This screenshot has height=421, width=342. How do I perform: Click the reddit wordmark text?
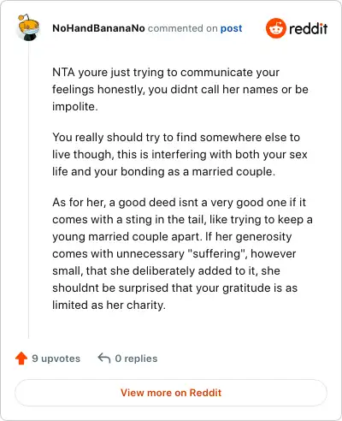(308, 28)
